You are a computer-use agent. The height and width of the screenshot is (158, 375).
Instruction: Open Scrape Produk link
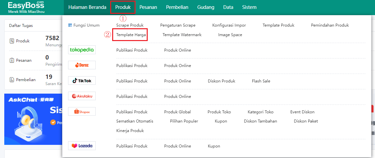(x=130, y=25)
